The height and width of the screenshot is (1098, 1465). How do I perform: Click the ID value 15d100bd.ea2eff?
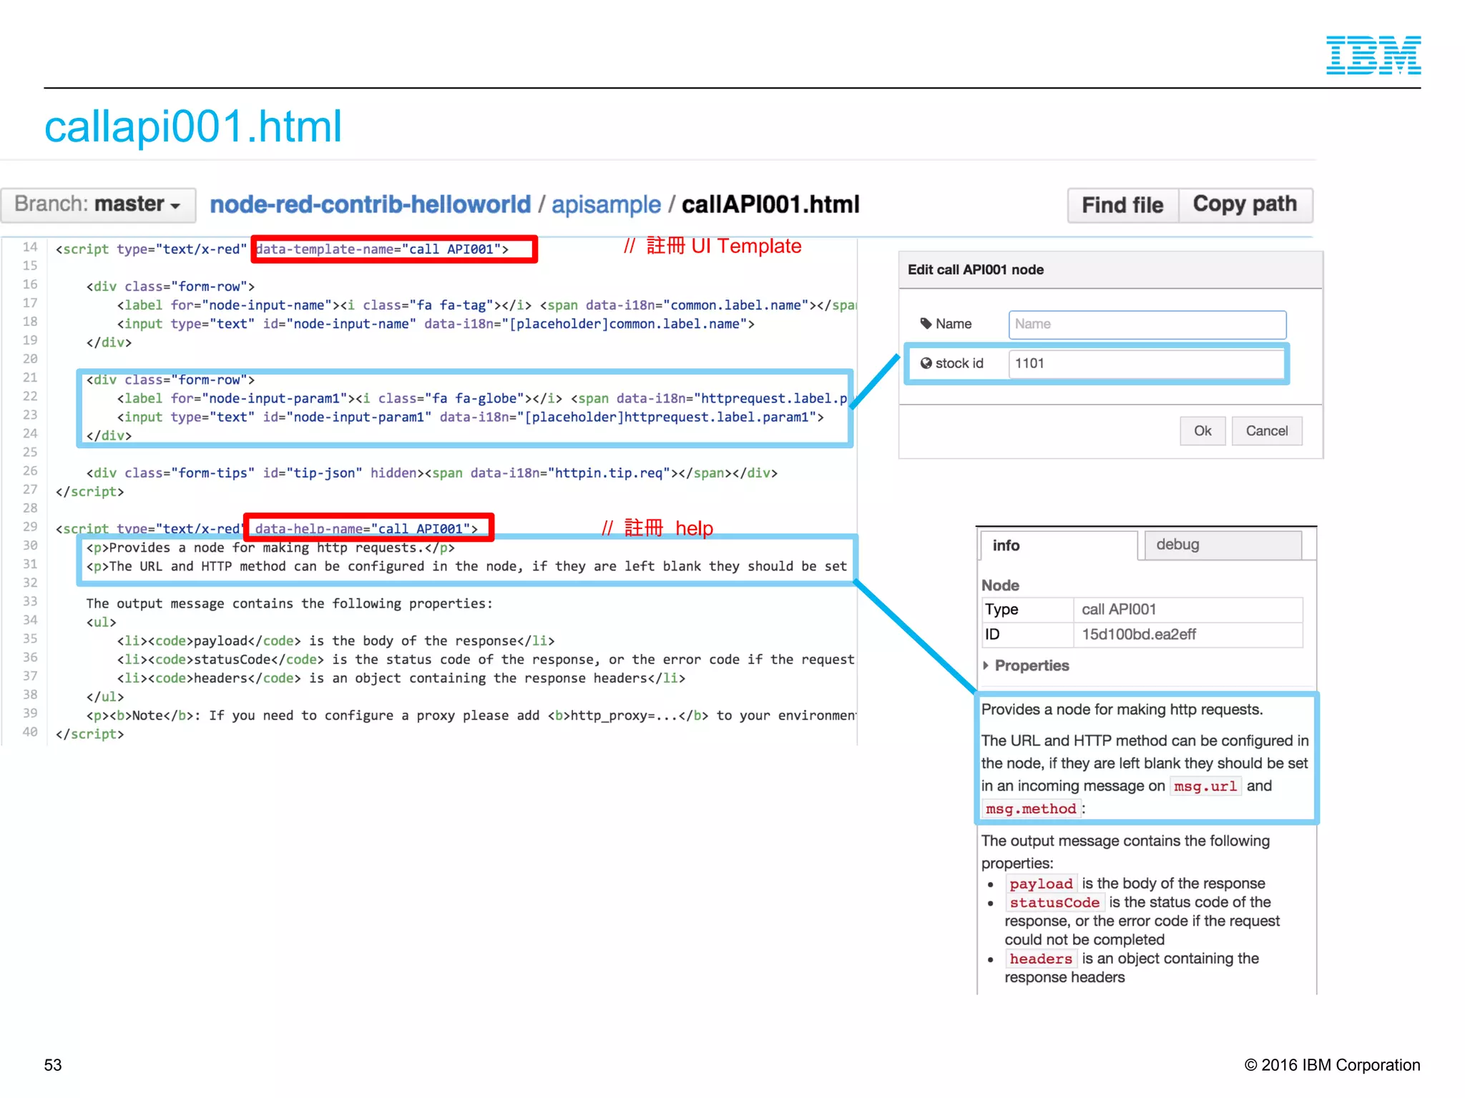point(1139,634)
